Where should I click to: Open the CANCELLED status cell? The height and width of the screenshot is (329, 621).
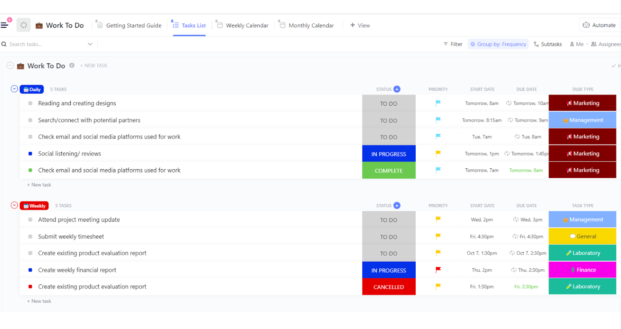pos(389,287)
